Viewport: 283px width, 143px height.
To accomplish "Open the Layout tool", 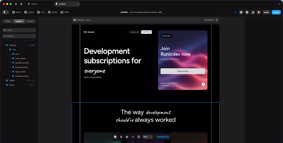I will [29, 12].
